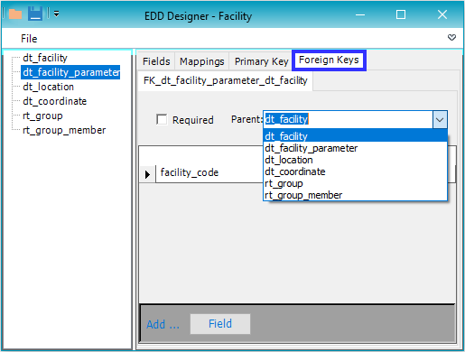
Task: Select dt_facility_parameter tree node
Action: 70,72
